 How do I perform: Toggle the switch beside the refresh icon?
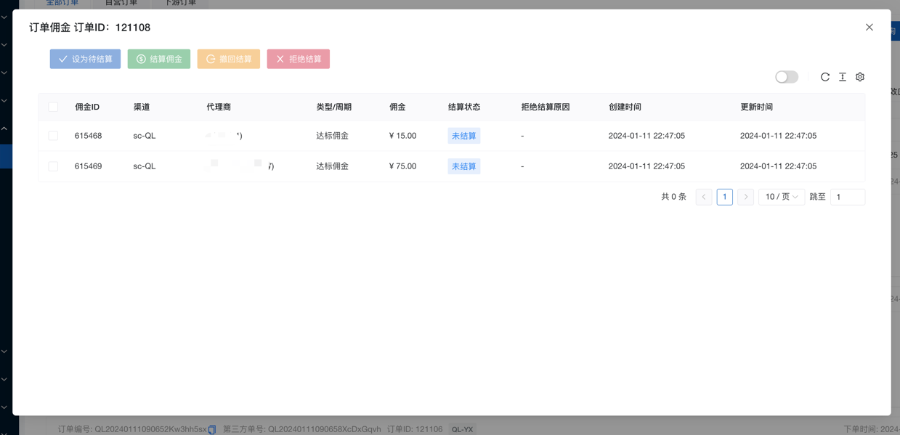786,77
